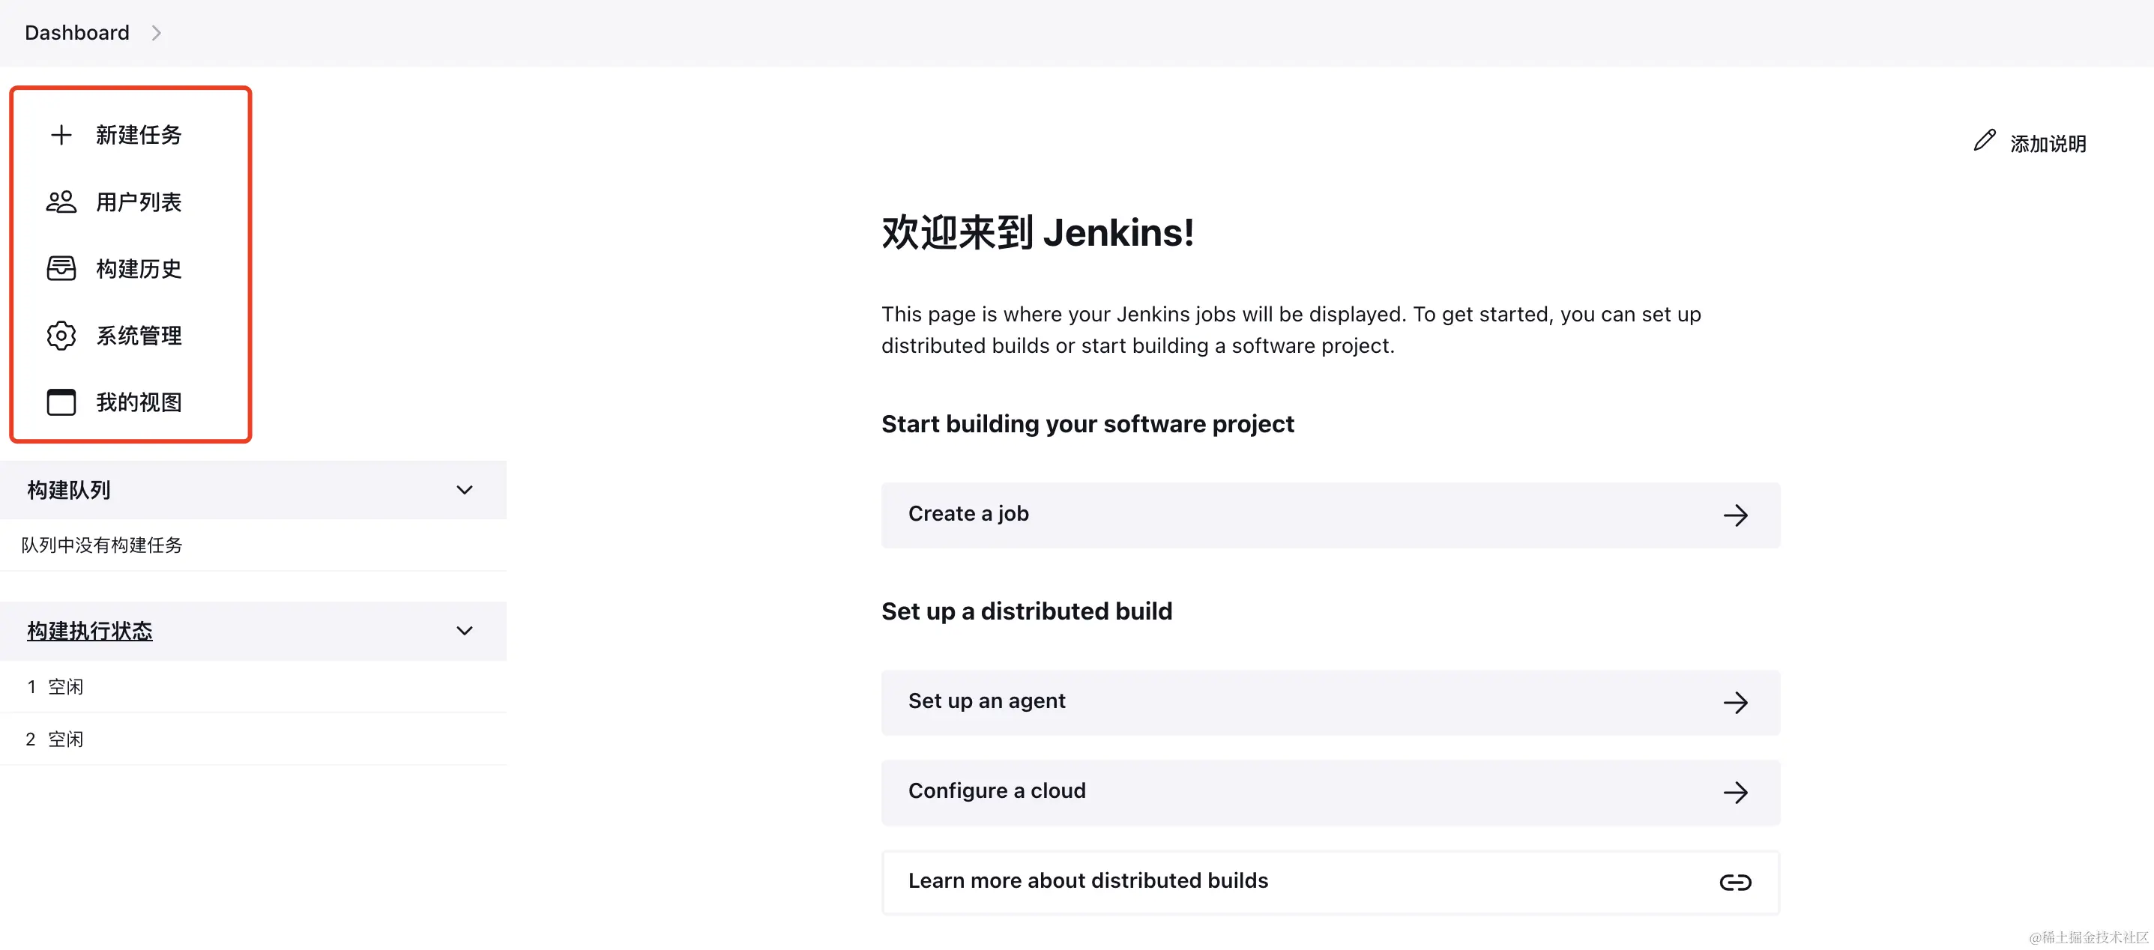This screenshot has height=950, width=2154.
Task: Click the inbox icon for 构建历史
Action: coord(61,269)
